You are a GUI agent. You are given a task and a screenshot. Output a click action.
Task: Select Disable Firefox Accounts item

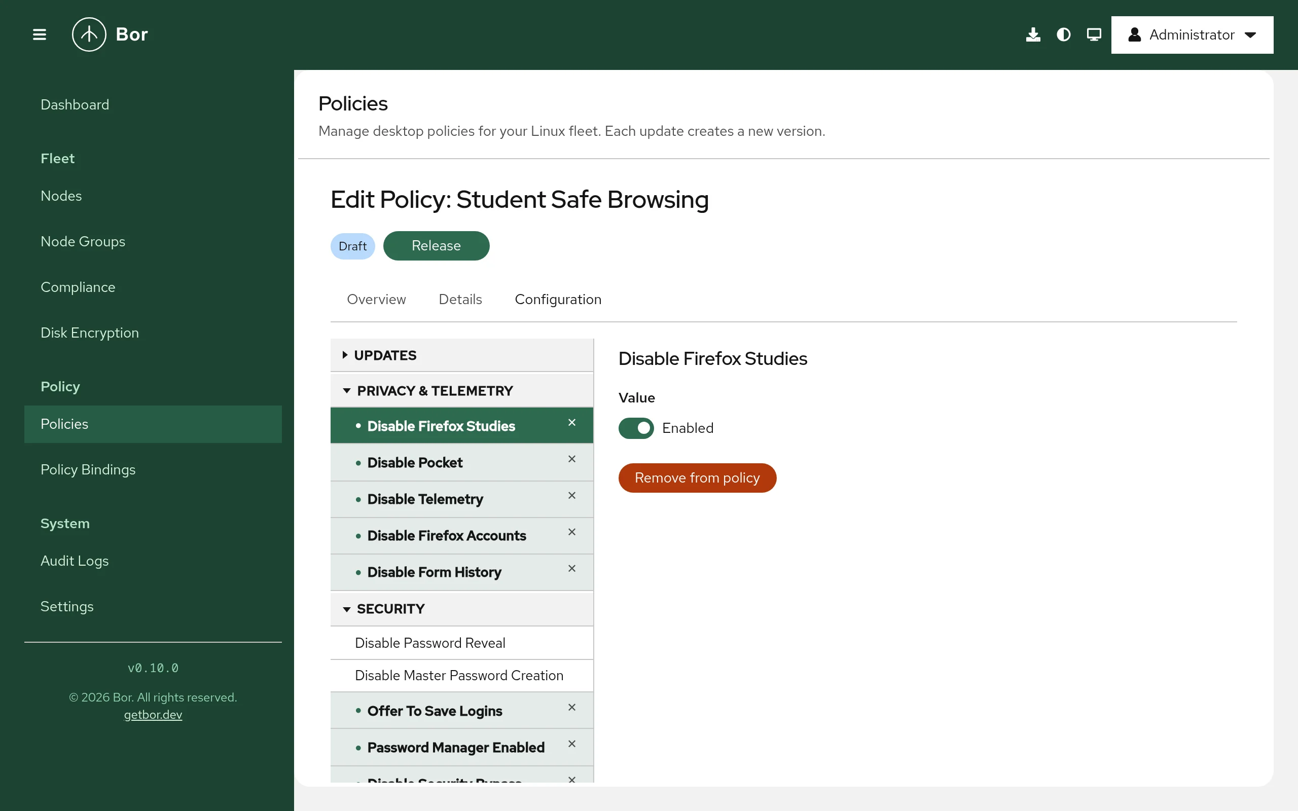(462, 535)
